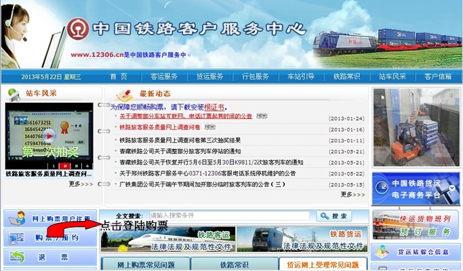
Task: Click the 购票/预约 button
Action: (x=50, y=238)
